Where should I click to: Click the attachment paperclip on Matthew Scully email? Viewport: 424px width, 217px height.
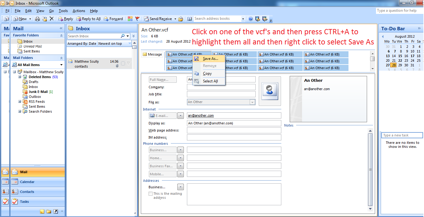click(x=117, y=66)
